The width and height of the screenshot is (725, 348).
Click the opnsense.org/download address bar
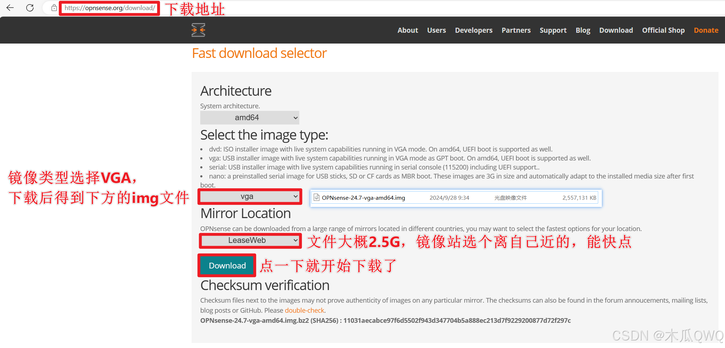(110, 8)
